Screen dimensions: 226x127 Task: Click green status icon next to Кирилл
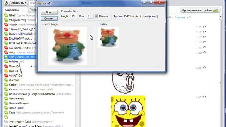click(6, 89)
